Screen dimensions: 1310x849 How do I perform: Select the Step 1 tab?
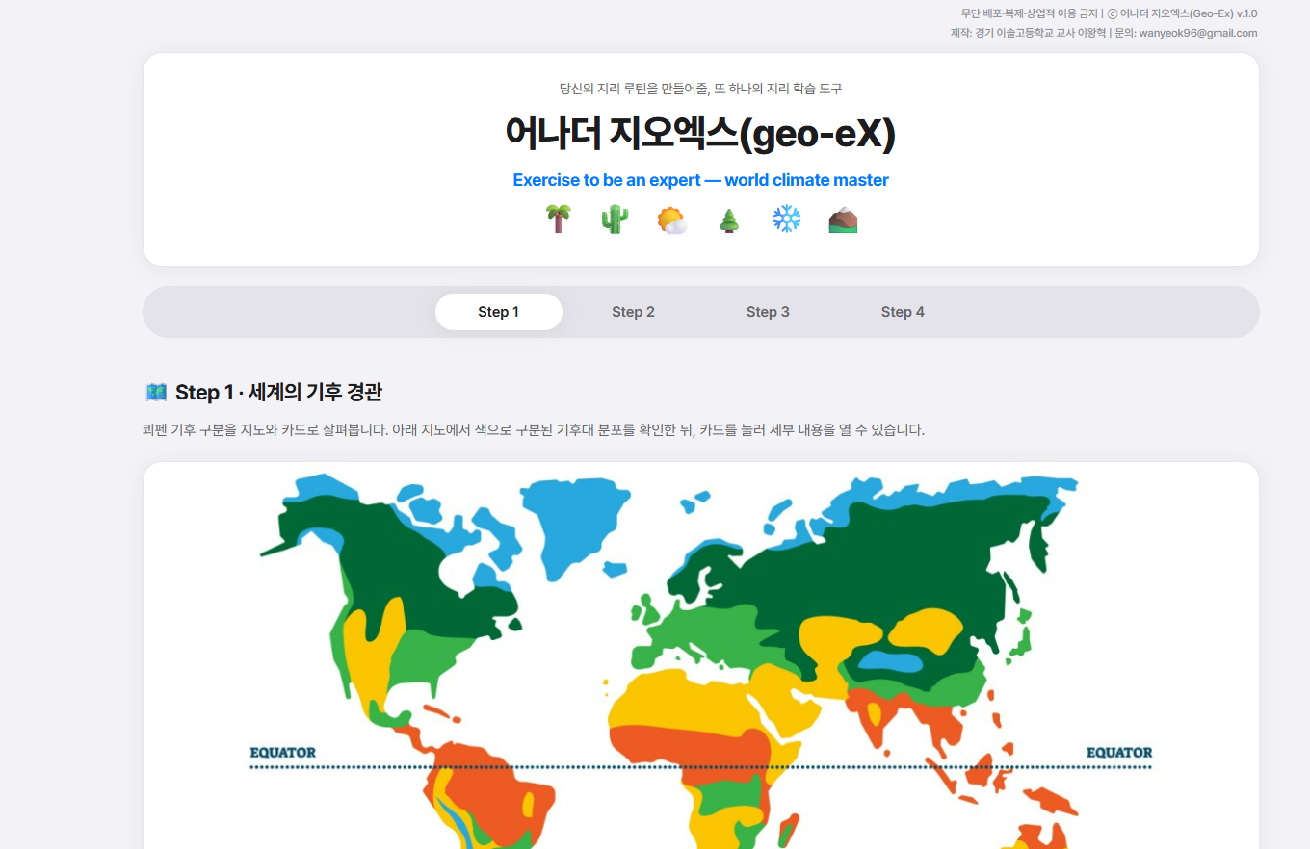[x=499, y=312]
